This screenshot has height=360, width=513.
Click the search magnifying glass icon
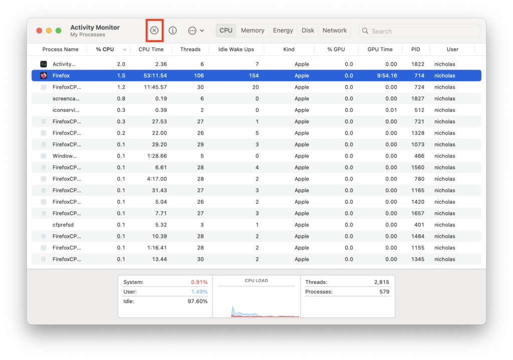365,31
